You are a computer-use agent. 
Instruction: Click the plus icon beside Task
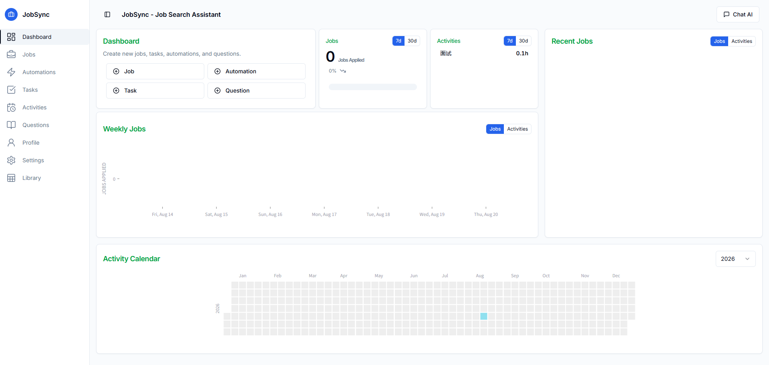pyautogui.click(x=116, y=91)
